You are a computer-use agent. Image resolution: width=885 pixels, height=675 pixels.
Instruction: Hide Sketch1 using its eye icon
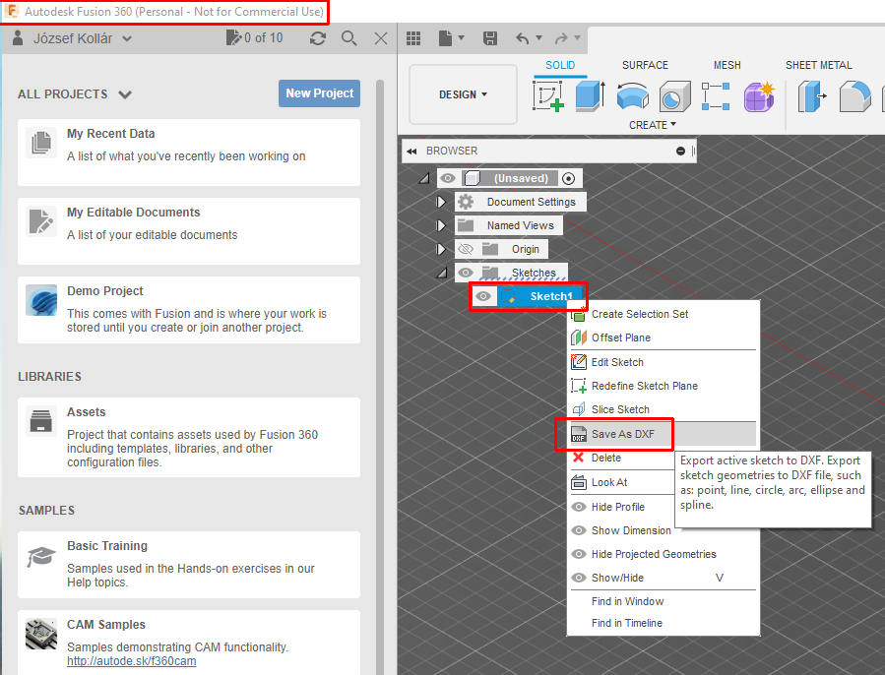tap(483, 296)
